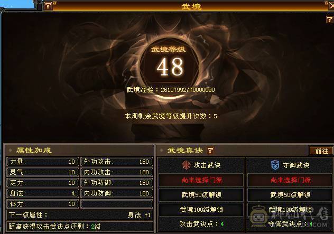Viewport: 334px width, 234px height.
Task: Click the 力量 attribute row
Action: click(43, 162)
